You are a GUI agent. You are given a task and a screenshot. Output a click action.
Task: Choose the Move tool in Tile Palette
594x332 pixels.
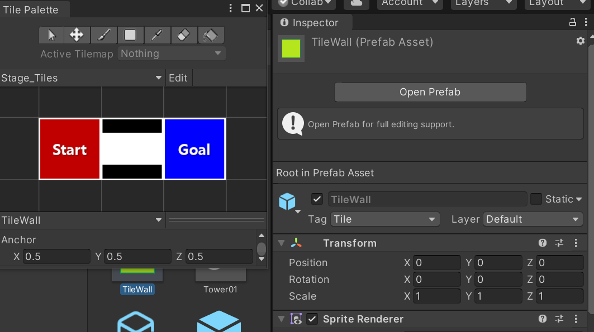[77, 35]
